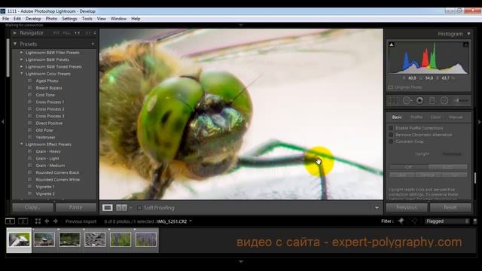Select the Spot Removal tool icon
Screen dimensions: 482x271
coord(407,100)
